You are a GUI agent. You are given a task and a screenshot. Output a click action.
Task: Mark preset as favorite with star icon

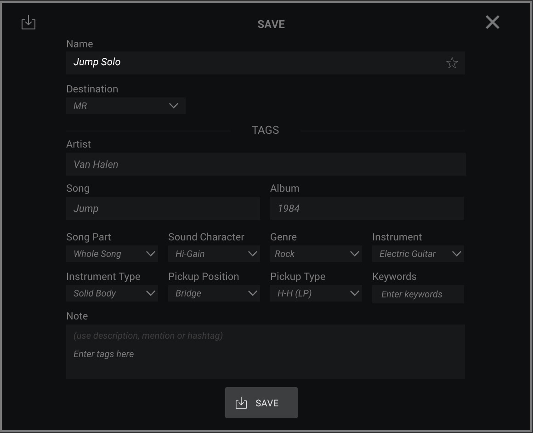[452, 63]
